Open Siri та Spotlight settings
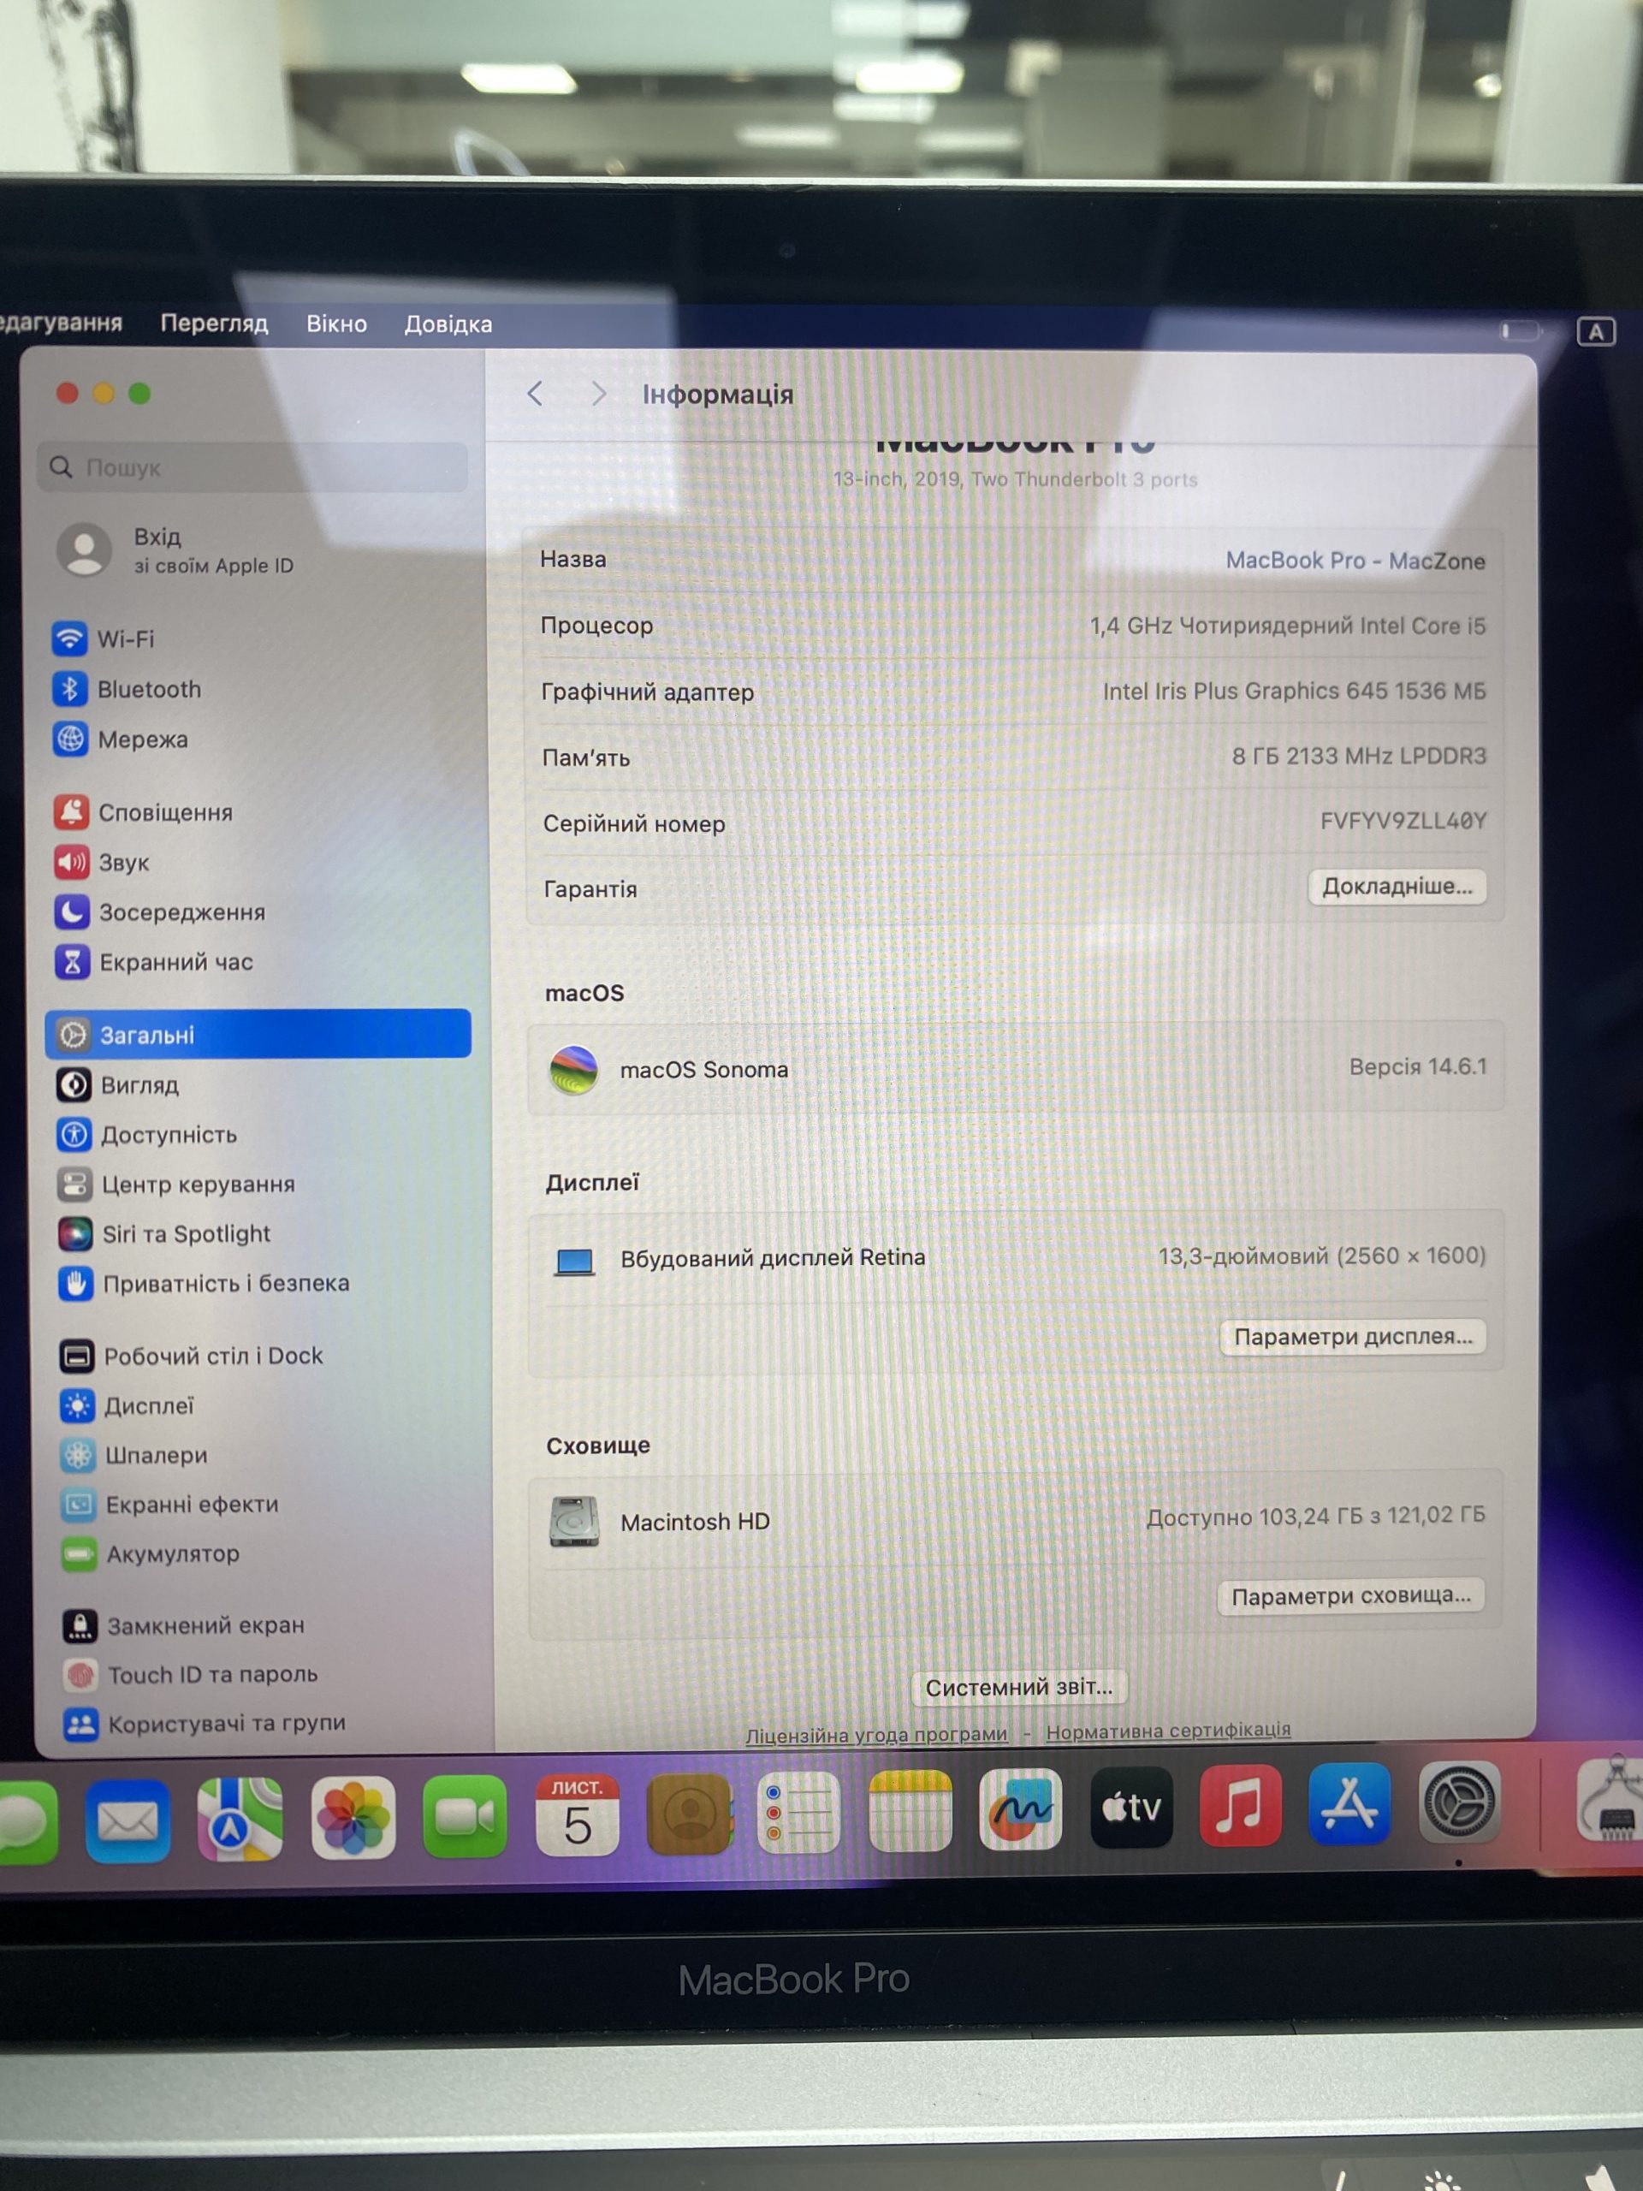1643x2191 pixels. click(x=164, y=1233)
